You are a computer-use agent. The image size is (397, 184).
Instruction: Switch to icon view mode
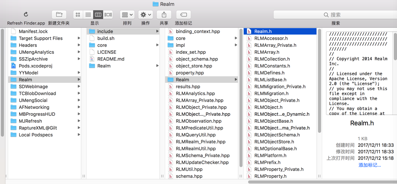coord(78,15)
